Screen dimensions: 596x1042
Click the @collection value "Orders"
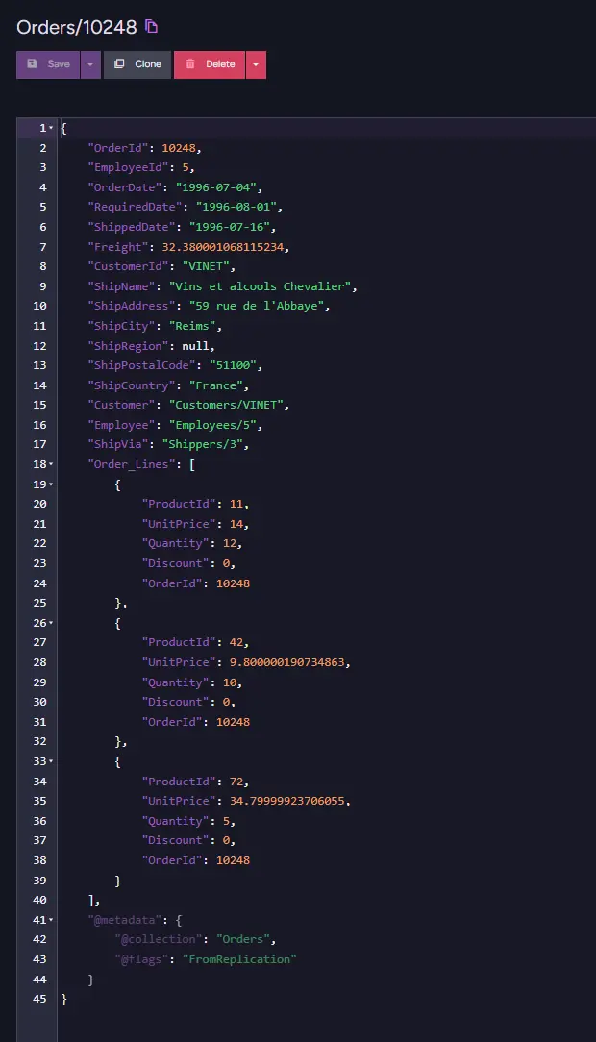tap(242, 939)
